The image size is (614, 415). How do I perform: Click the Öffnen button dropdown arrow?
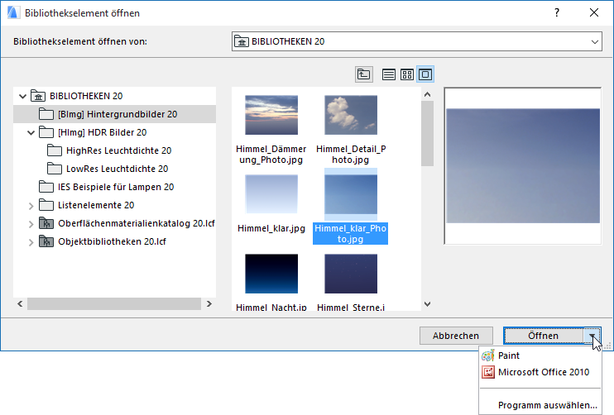point(592,336)
